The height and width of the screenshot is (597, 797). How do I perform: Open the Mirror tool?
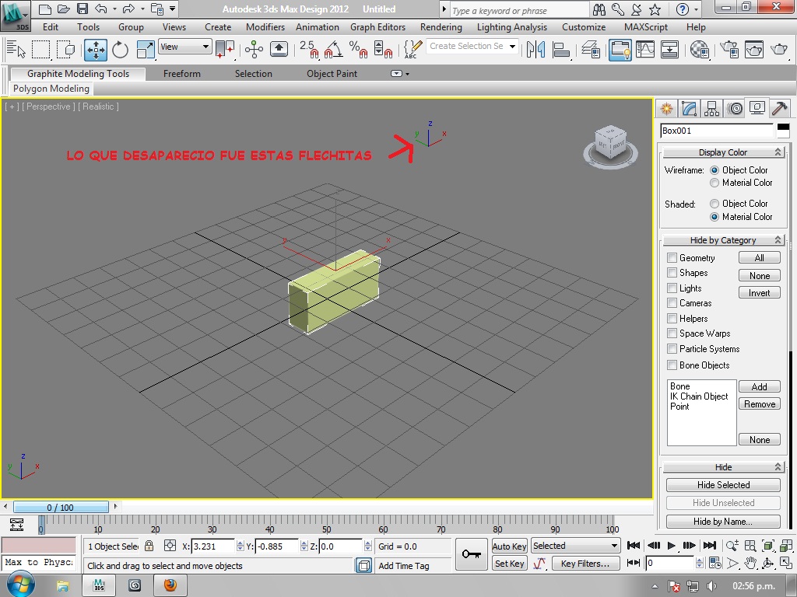535,50
